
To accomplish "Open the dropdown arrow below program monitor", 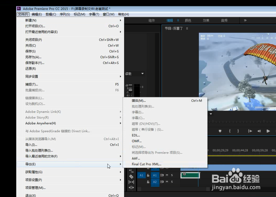I will 211,114.
